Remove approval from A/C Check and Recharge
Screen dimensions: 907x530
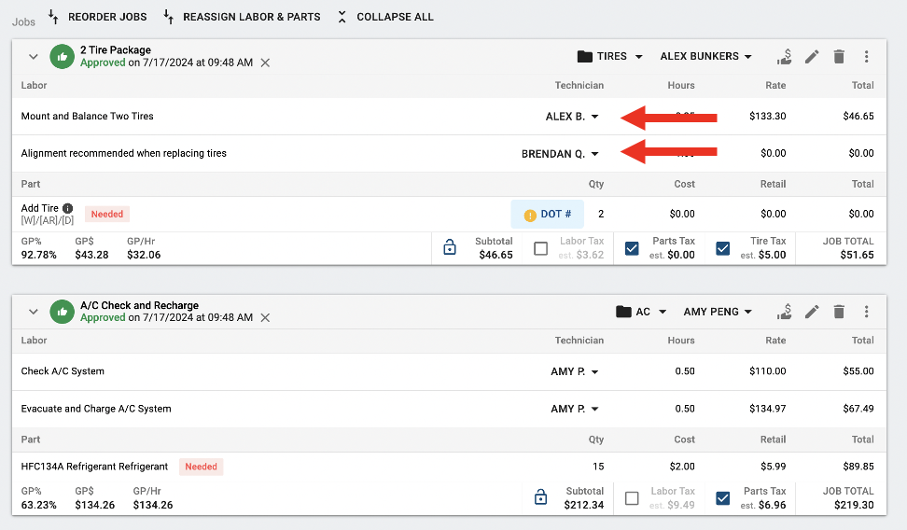tap(265, 317)
